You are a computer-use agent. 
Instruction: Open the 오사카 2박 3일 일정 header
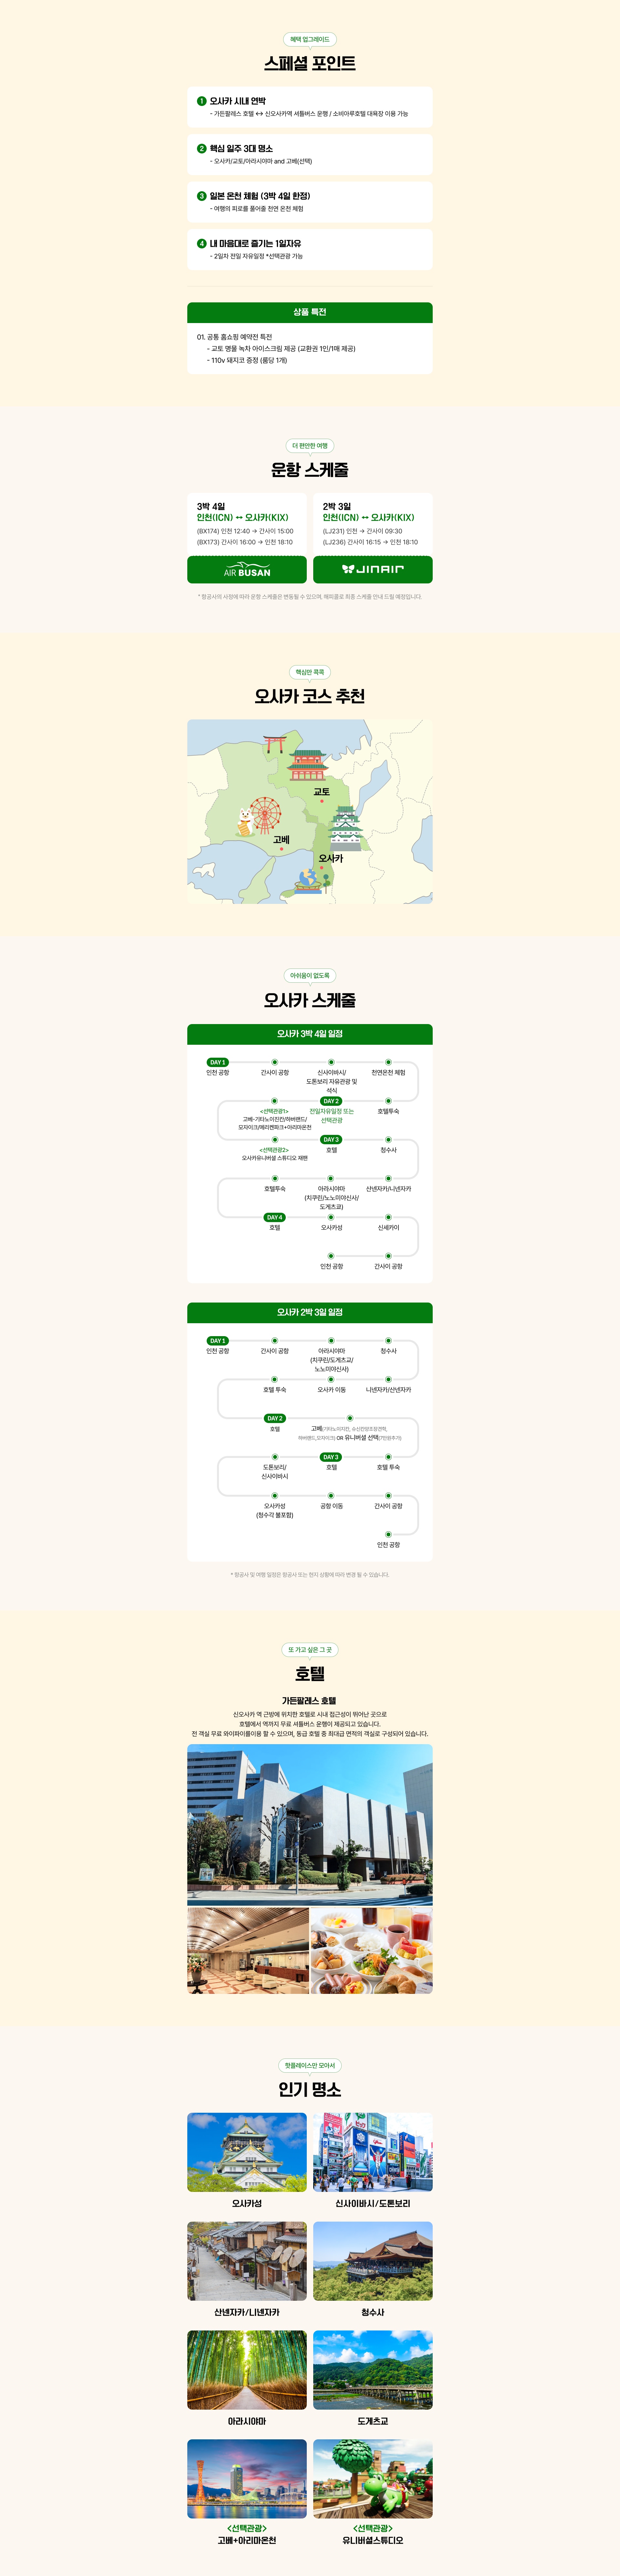[x=310, y=1312]
